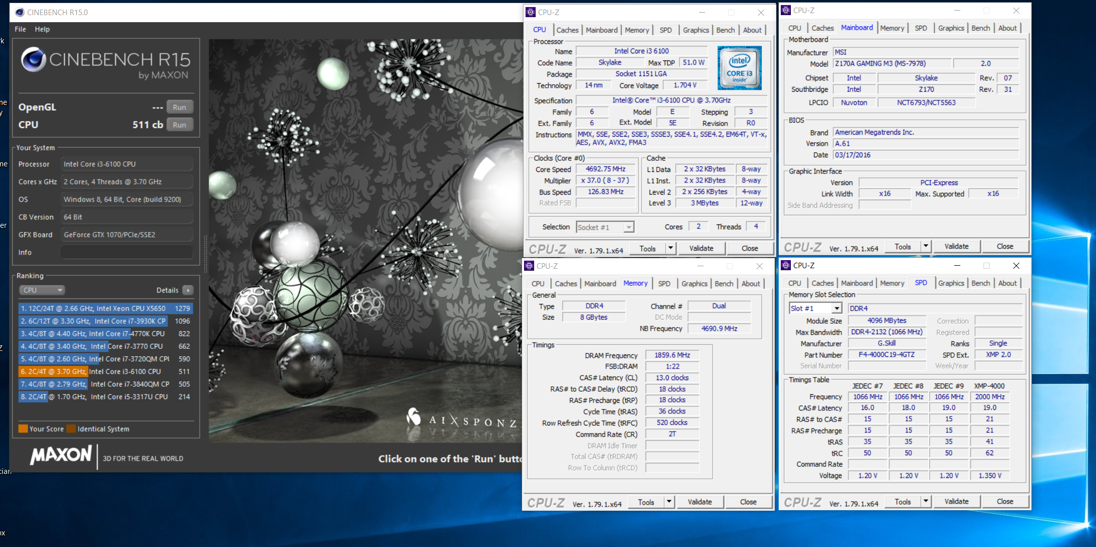The height and width of the screenshot is (547, 1096).
Task: Click the Part Number F4-4000C19-4GTZ field
Action: pyautogui.click(x=887, y=354)
